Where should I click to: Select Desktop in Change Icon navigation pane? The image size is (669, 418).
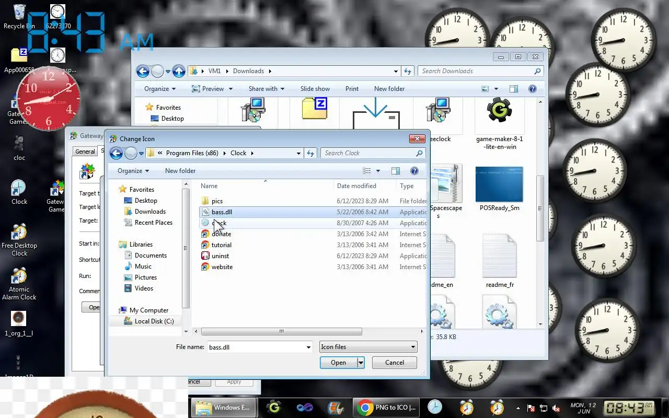(146, 201)
